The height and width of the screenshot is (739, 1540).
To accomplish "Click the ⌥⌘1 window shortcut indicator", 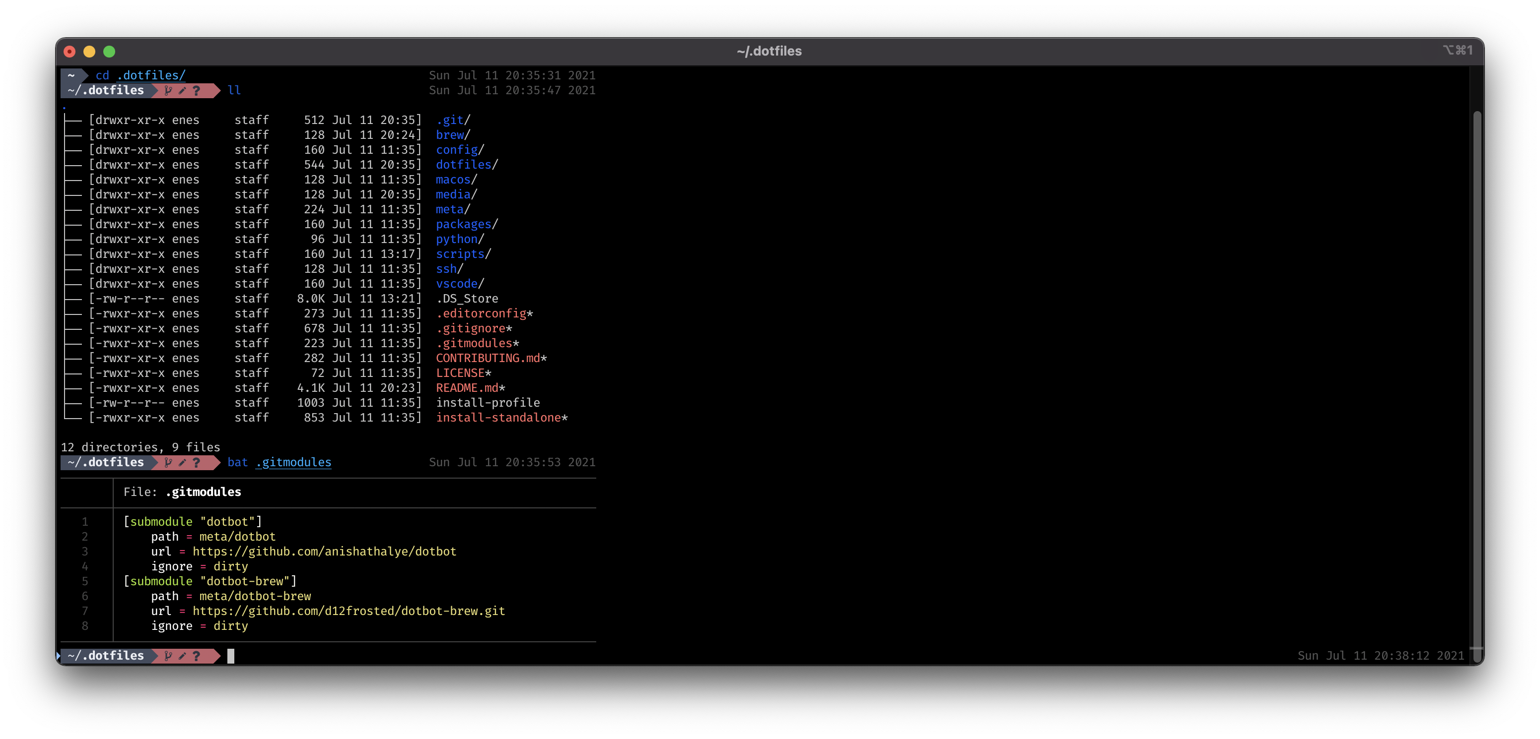I will (1458, 50).
